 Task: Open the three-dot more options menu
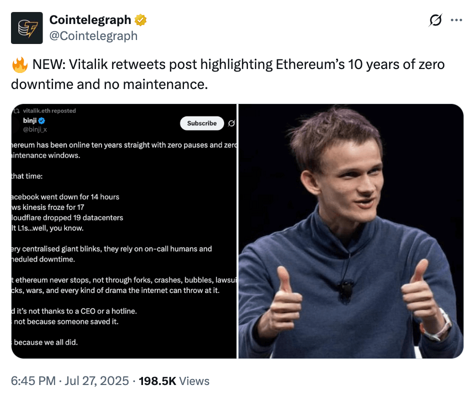(x=456, y=20)
